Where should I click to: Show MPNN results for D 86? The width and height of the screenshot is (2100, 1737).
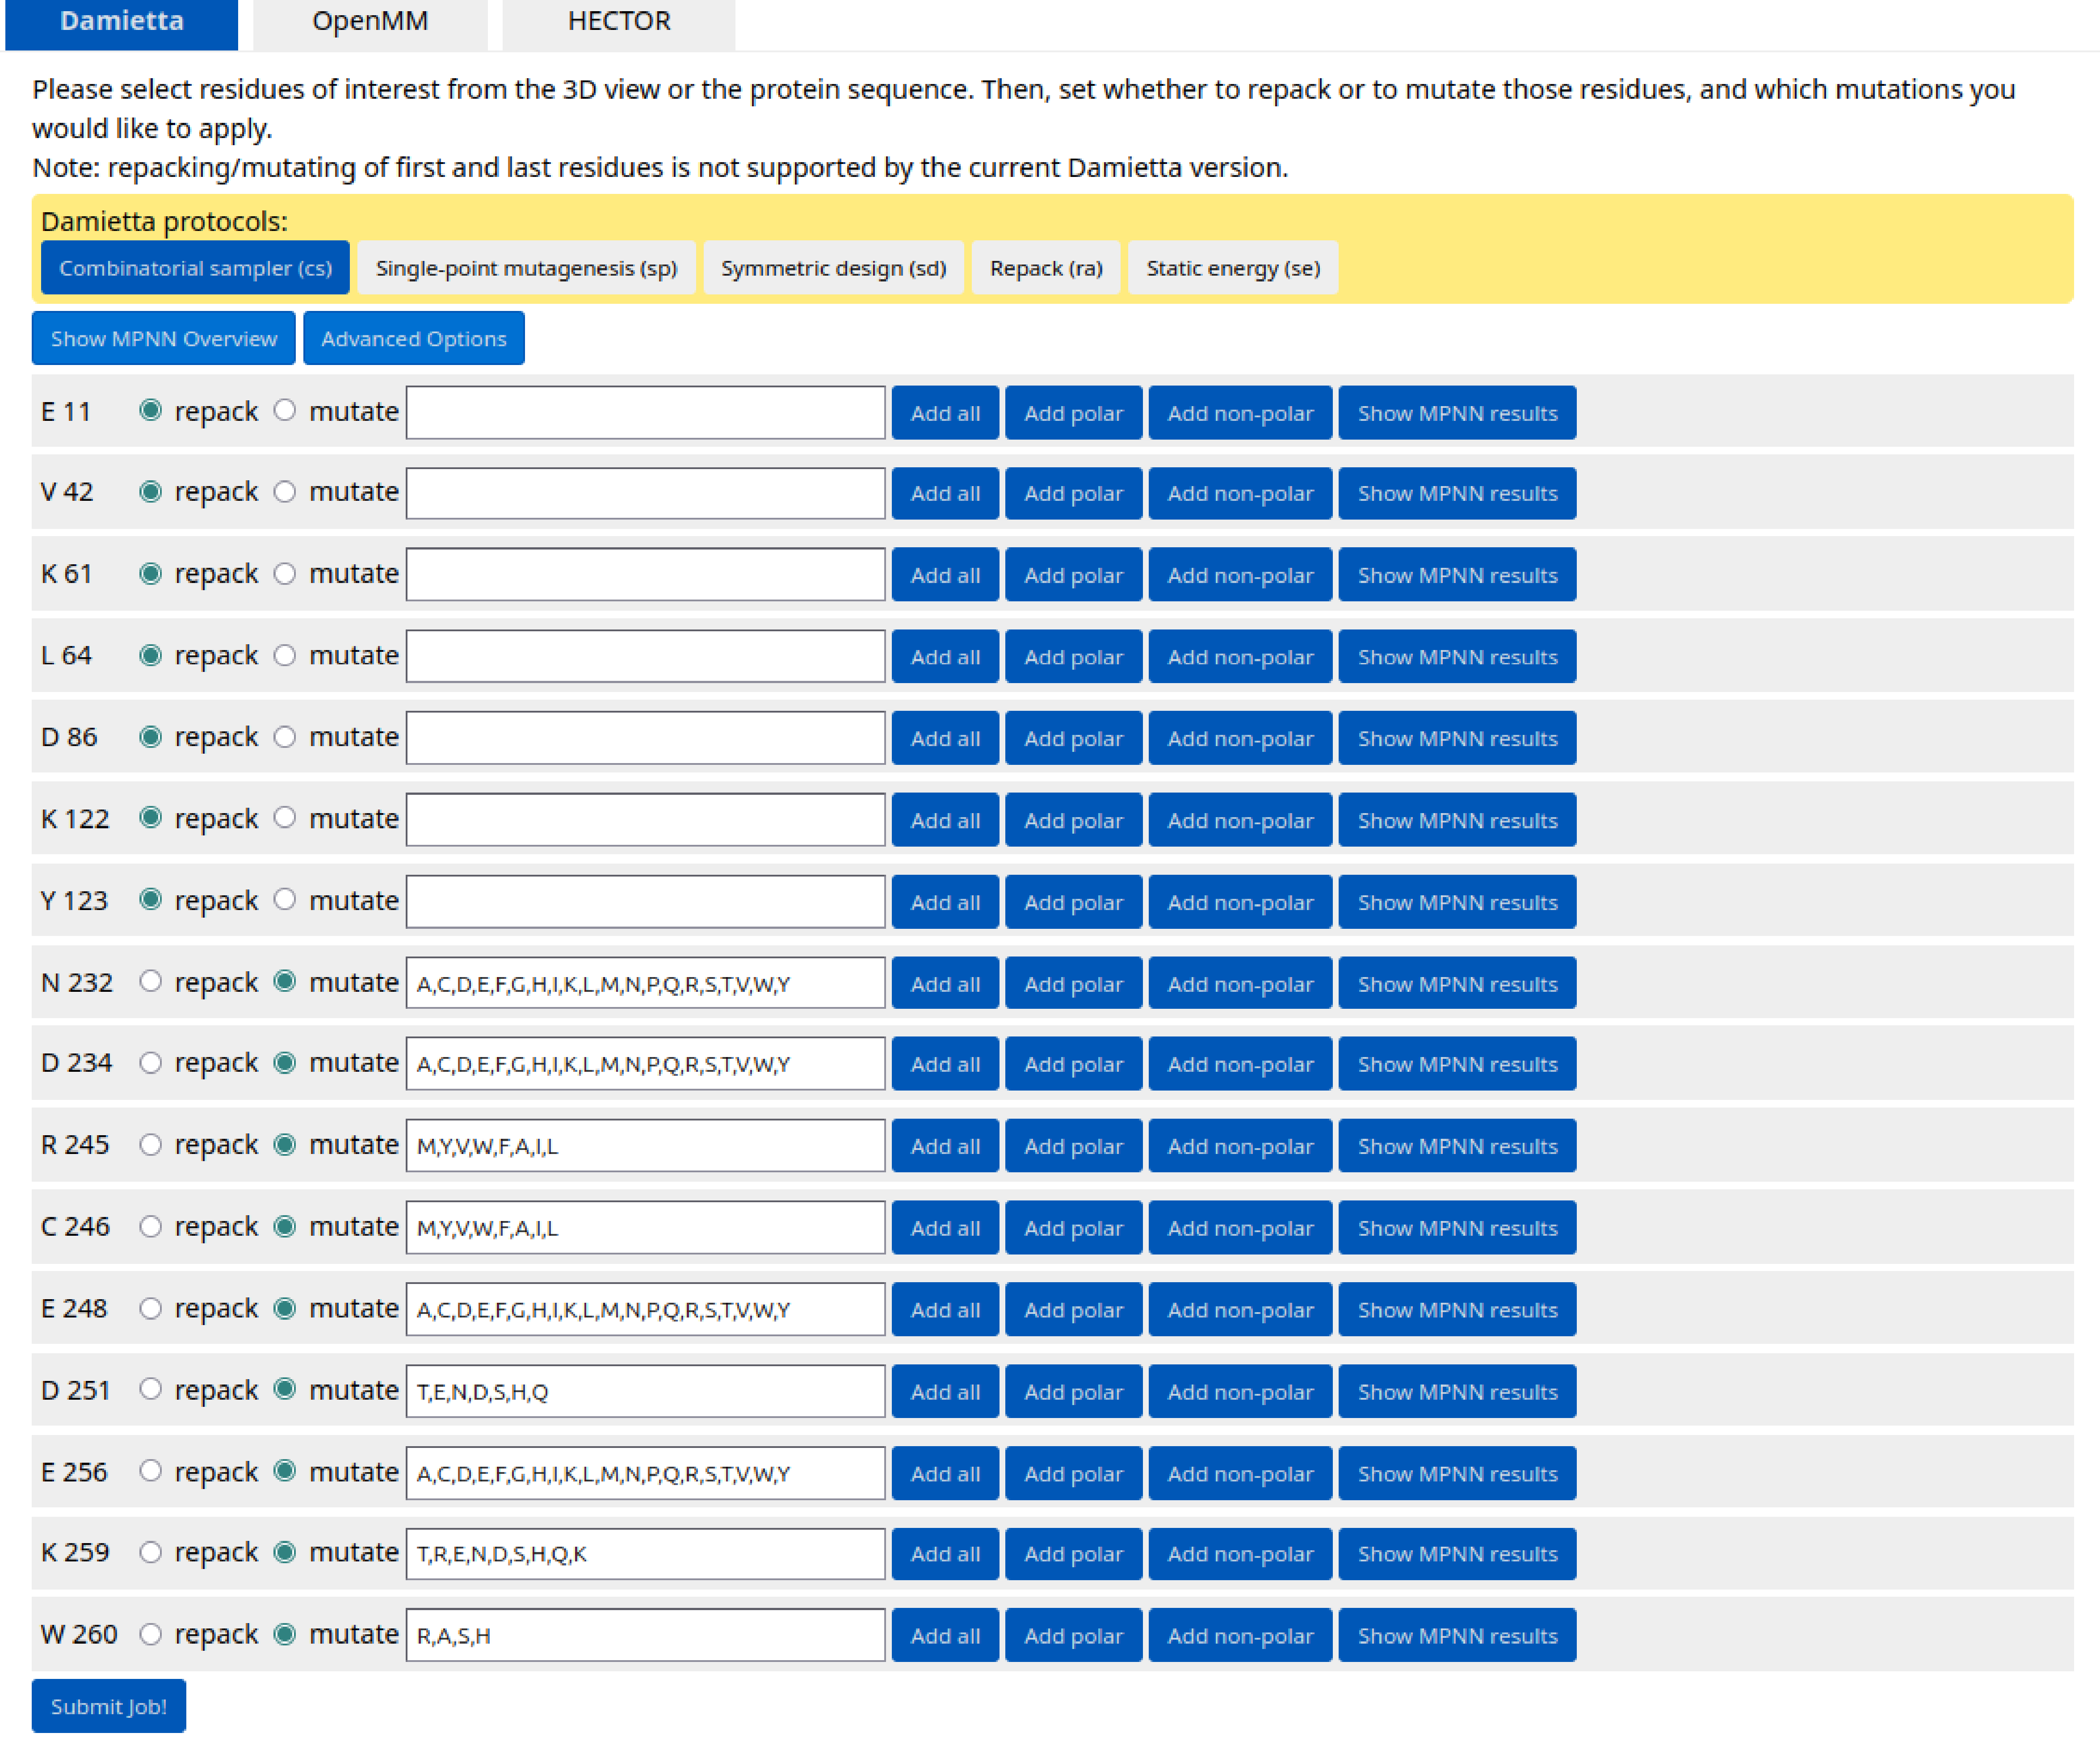pos(1456,739)
